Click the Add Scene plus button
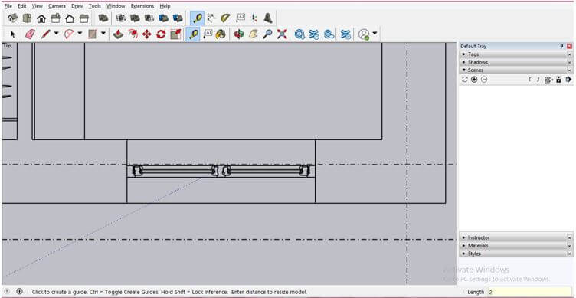 pos(474,80)
